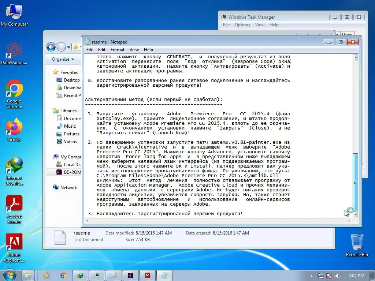The image size is (375, 281).
Task: Open Internet Download Manager shortcut
Action: (x=14, y=171)
